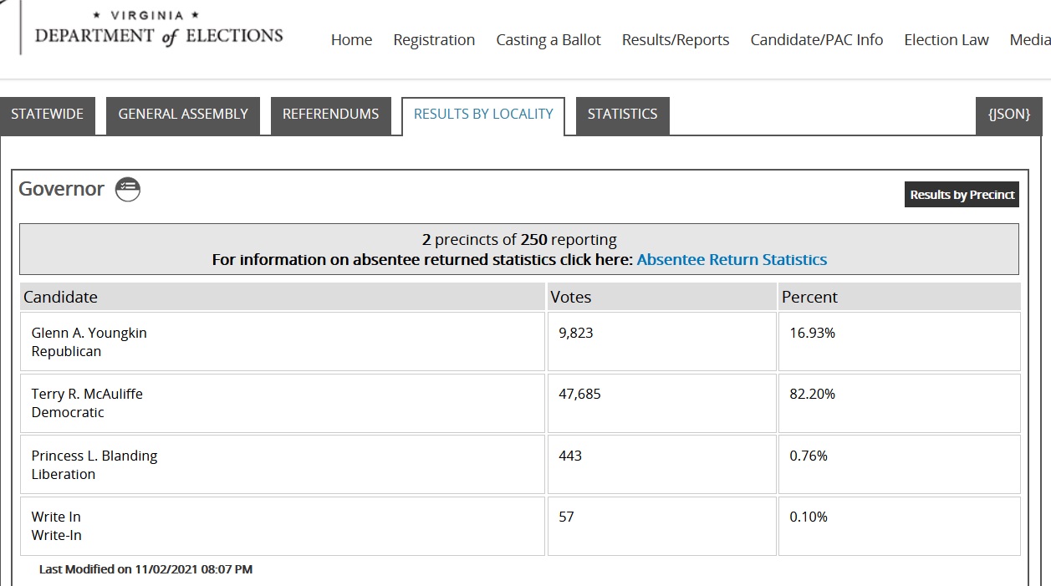Open the {JSON} data tab
The width and height of the screenshot is (1051, 586).
[x=1009, y=115]
